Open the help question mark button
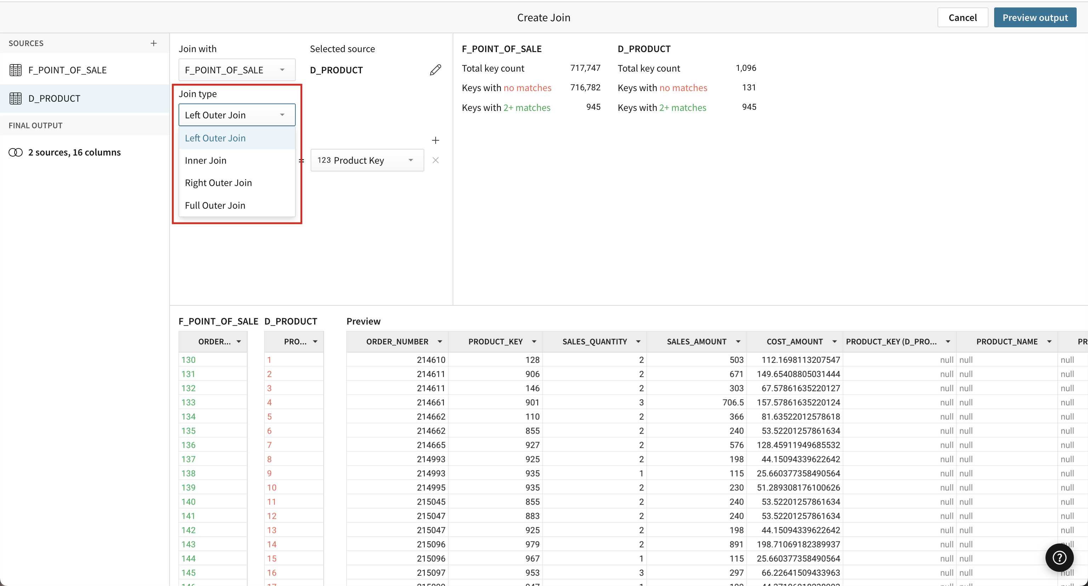The image size is (1088, 586). click(x=1059, y=557)
